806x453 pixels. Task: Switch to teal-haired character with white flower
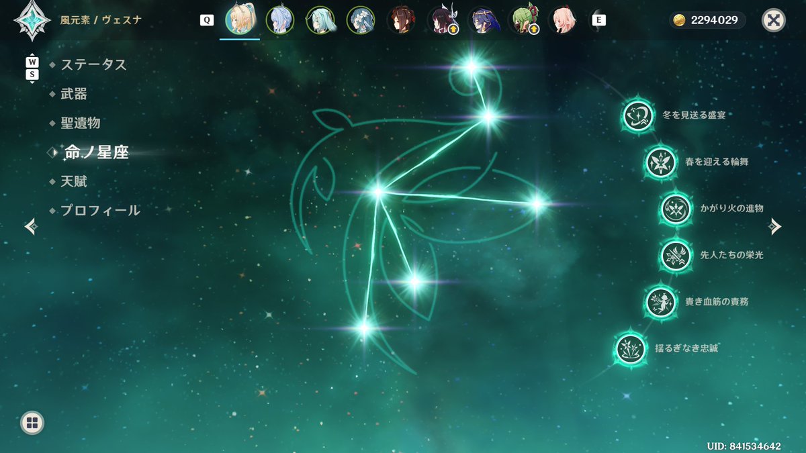click(x=360, y=20)
